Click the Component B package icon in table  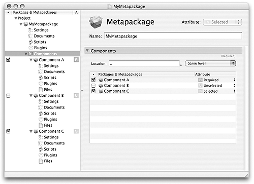click(x=101, y=86)
